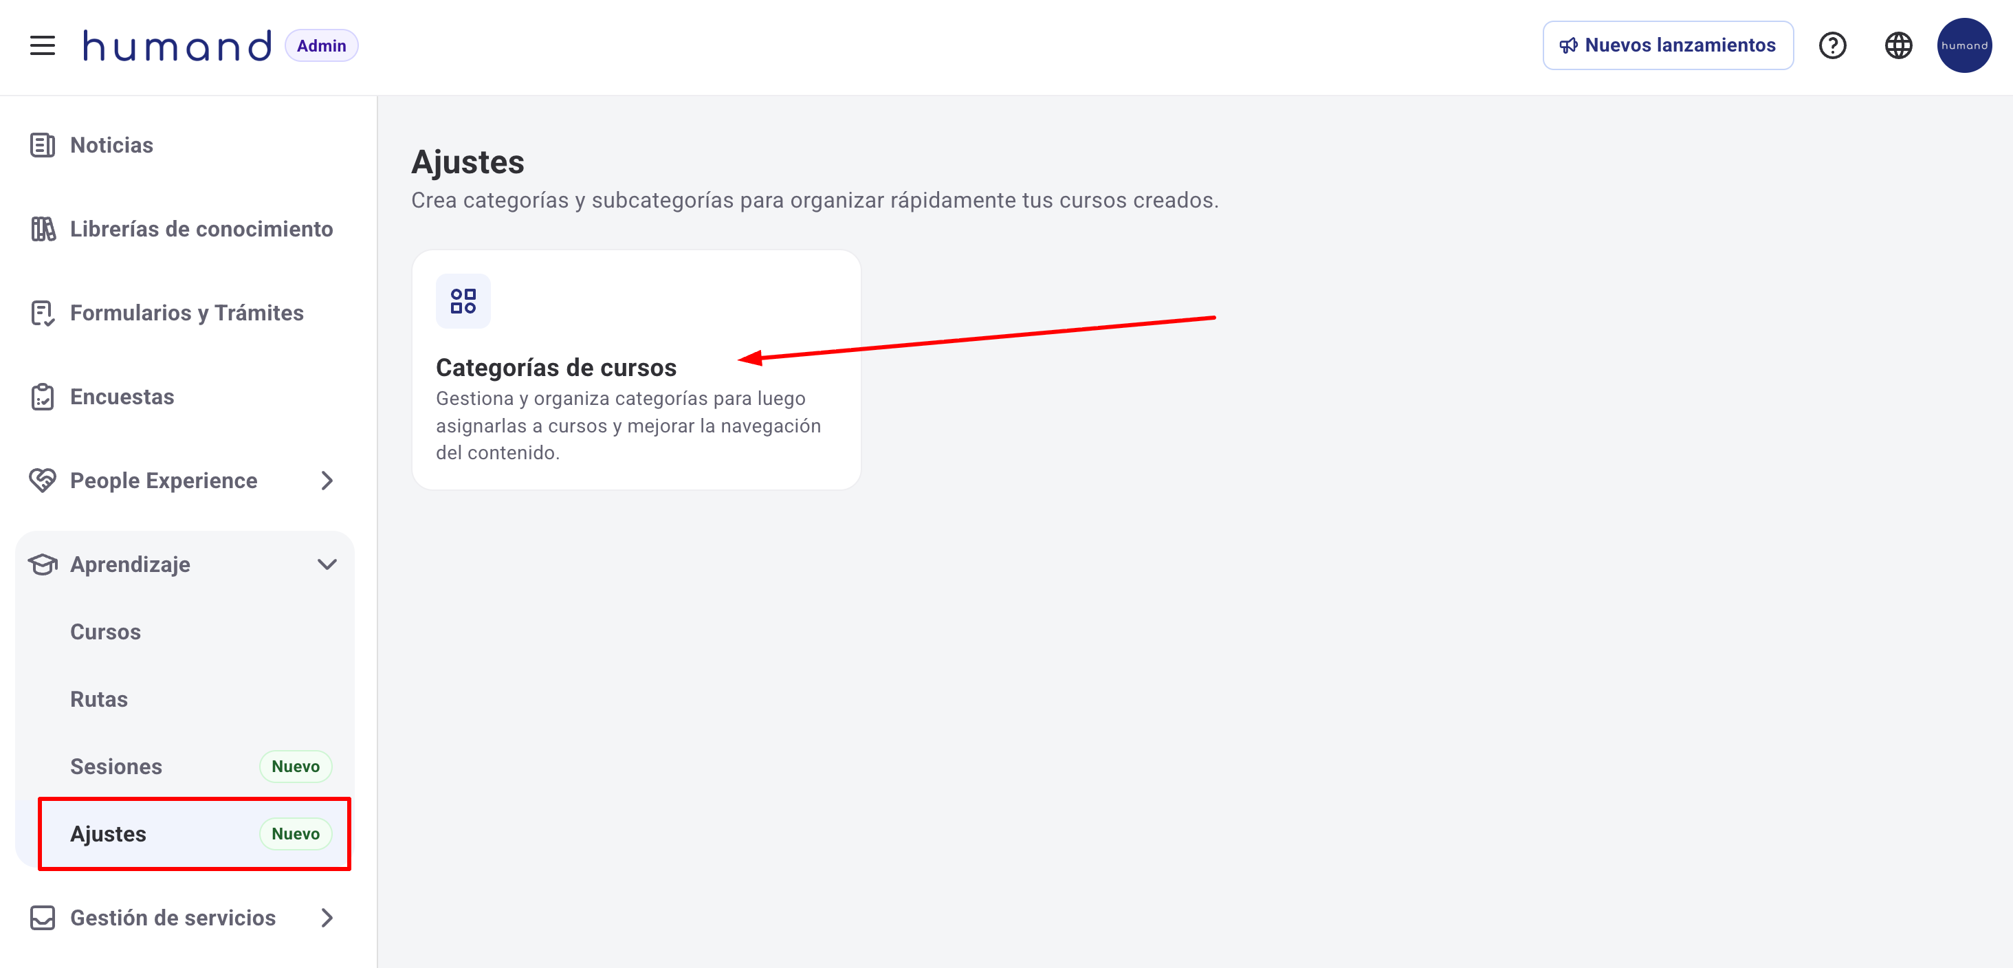Select Sesiones in the sidebar
The width and height of the screenshot is (2013, 968).
(116, 767)
